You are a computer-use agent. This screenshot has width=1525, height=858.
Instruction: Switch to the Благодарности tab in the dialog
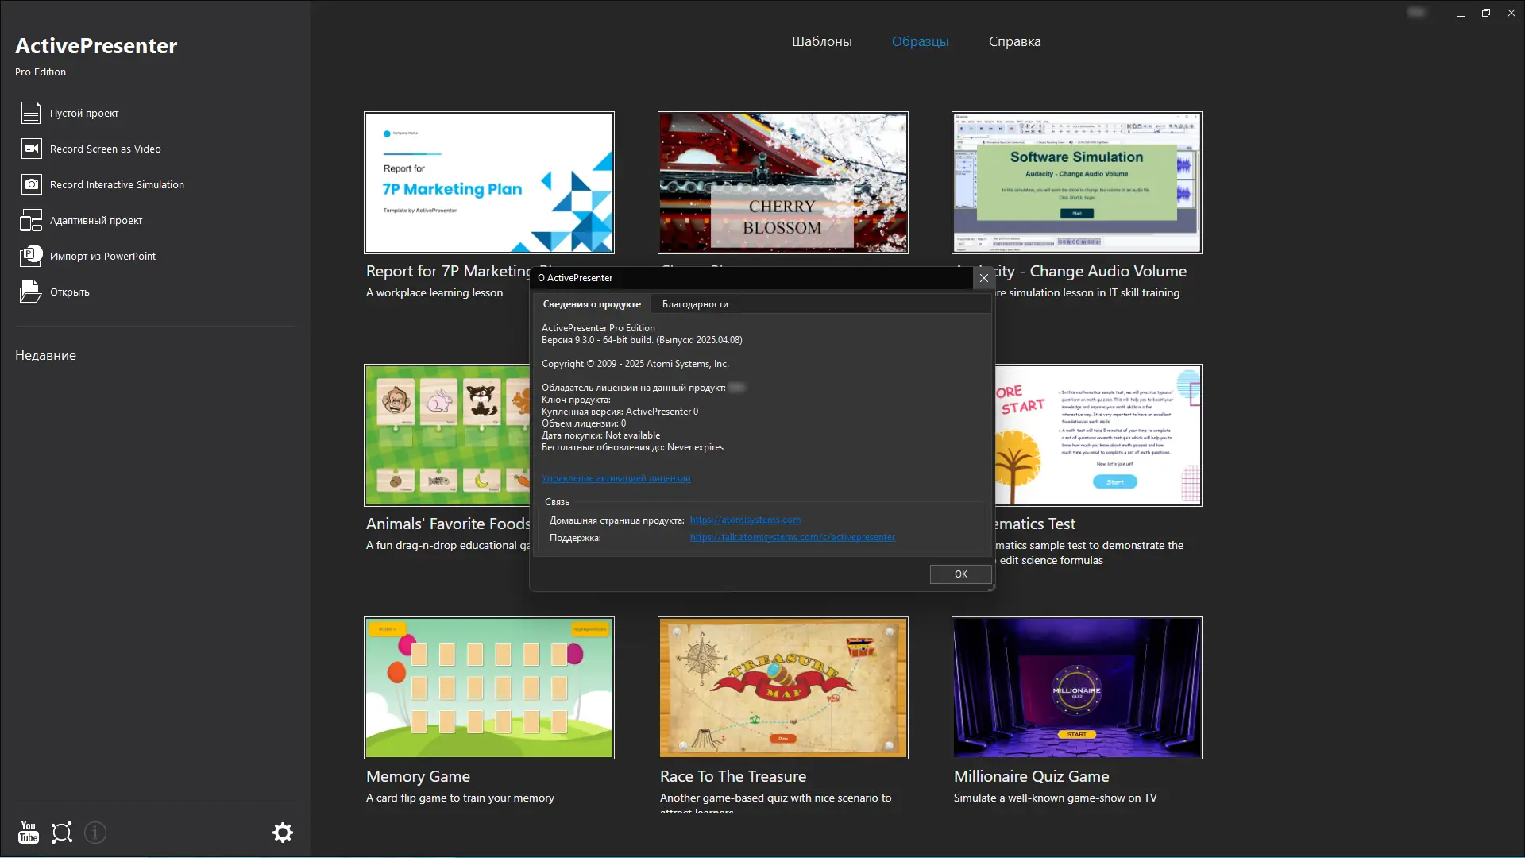695,304
